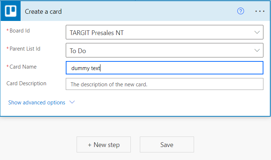Expand the To Do list dropdown

pos(164,50)
